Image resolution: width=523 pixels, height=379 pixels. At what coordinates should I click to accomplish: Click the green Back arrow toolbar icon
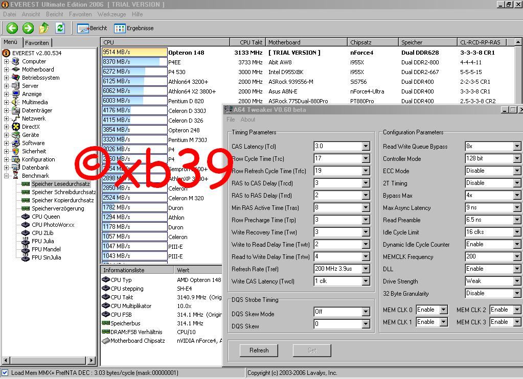[12, 28]
